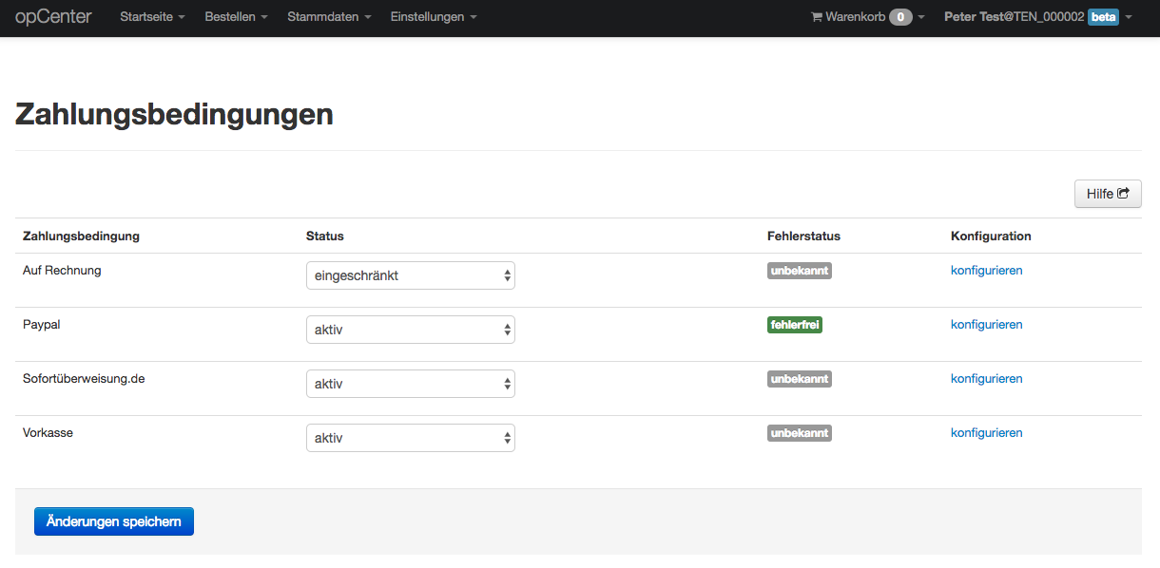Open the Vorkasse status selector
Viewport: 1160px width, 568px height.
coord(410,437)
